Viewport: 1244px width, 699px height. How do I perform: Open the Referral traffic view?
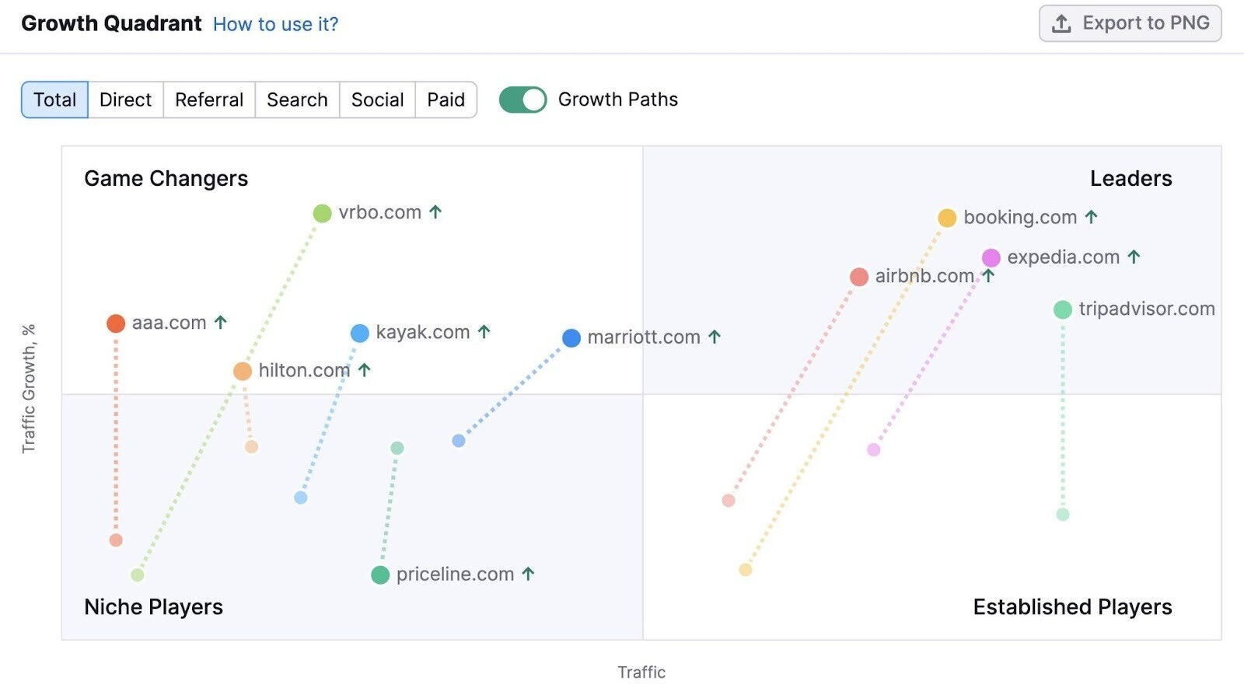coord(208,100)
